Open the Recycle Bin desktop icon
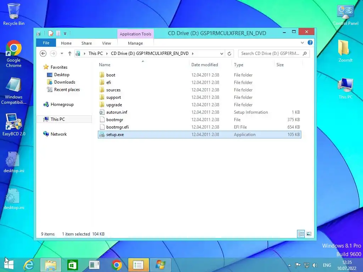The width and height of the screenshot is (363, 272). (14, 14)
